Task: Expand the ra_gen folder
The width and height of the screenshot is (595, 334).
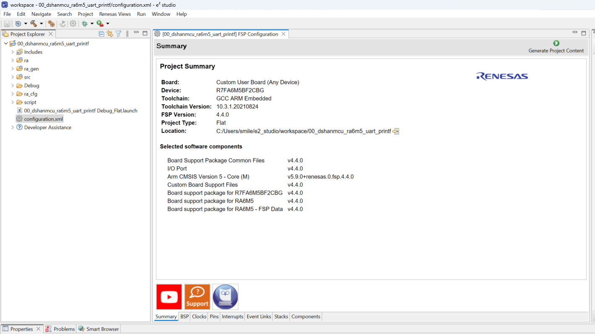Action: [13, 69]
